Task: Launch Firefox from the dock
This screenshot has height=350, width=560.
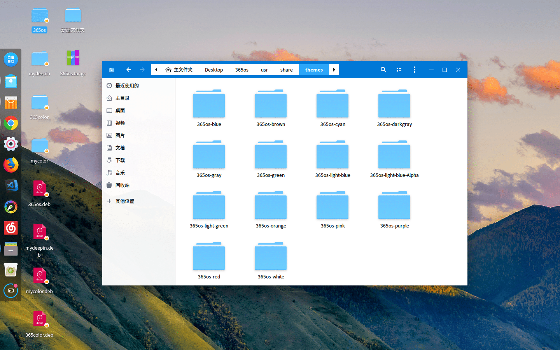Action: click(11, 165)
